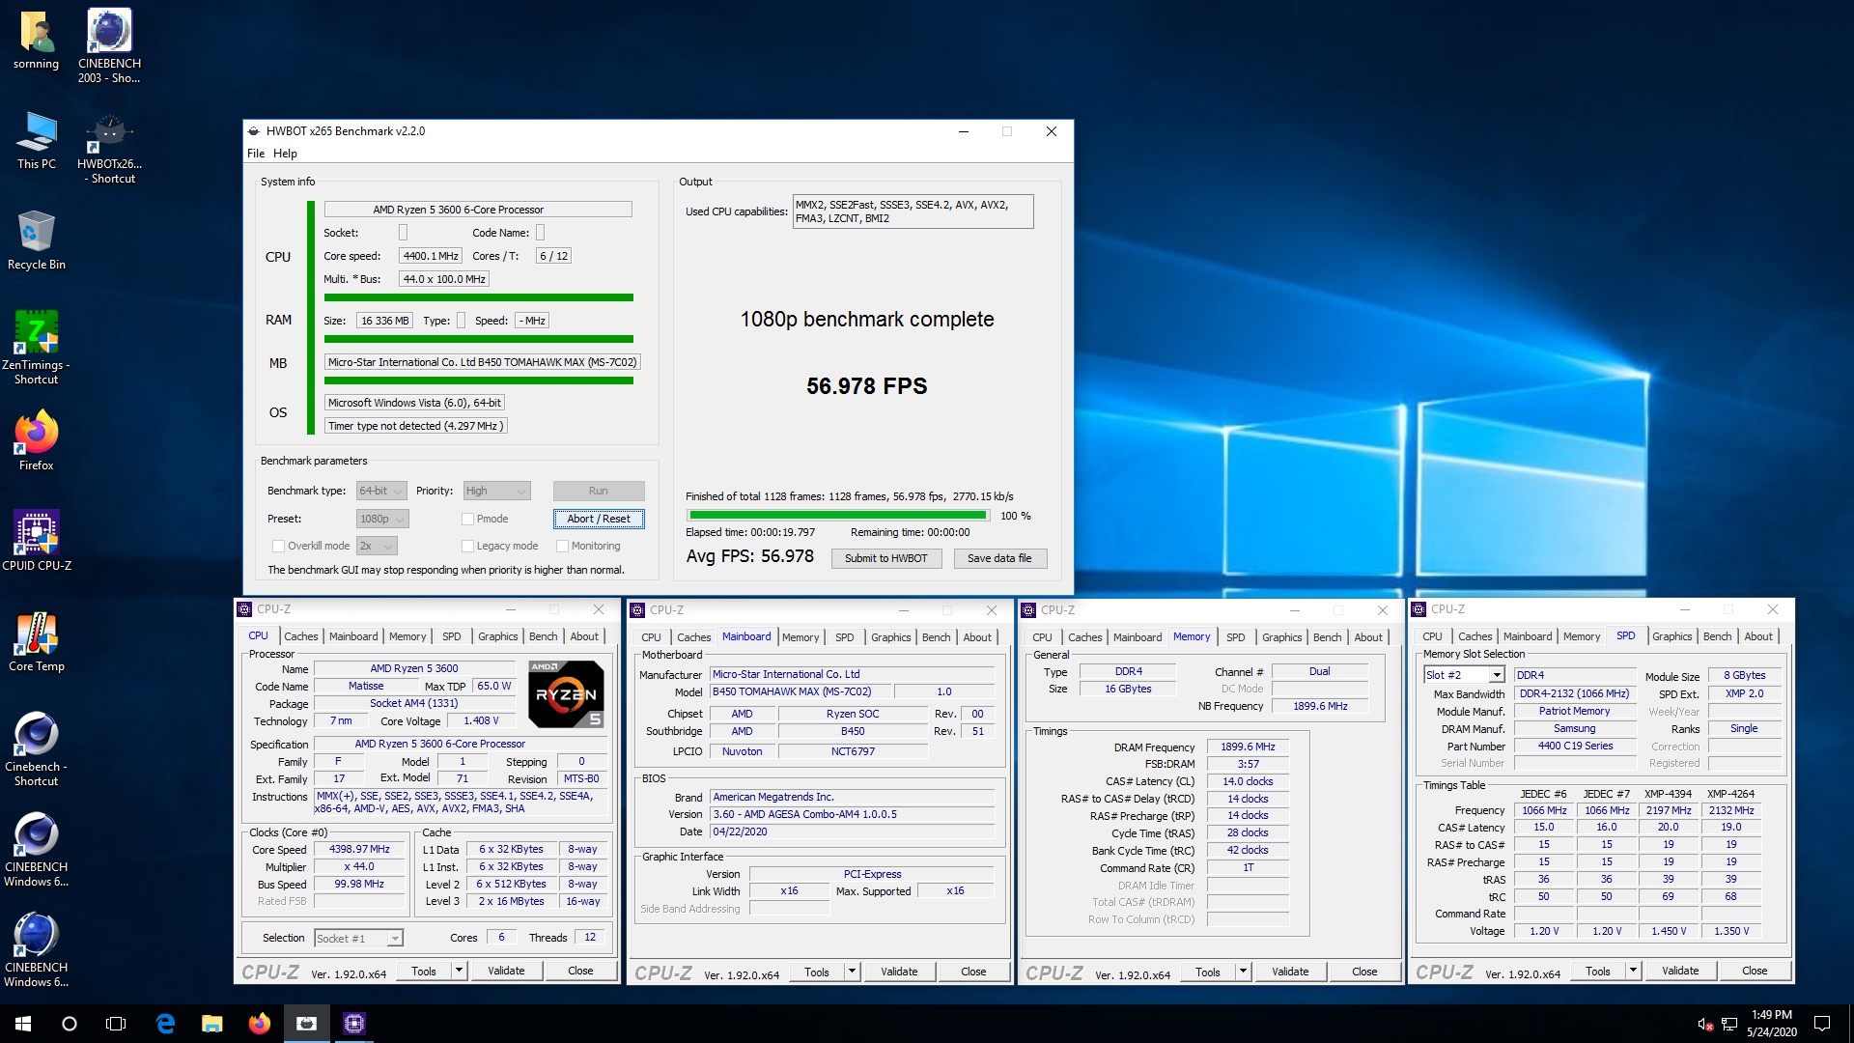This screenshot has height=1043, width=1854.
Task: Toggle the Legacy mode checkbox
Action: (x=468, y=546)
